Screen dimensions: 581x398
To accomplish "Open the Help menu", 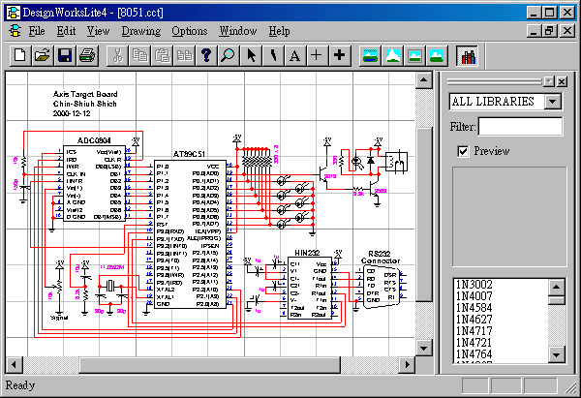I will [x=280, y=31].
